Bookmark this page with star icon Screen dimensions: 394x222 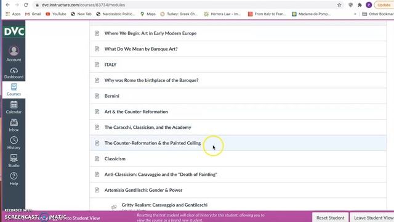(339, 5)
